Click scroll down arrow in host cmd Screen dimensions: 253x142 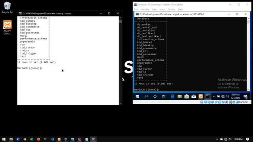click(x=121, y=103)
